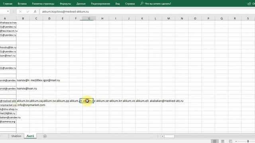255x143 pixels.
Task: Switch to the Shablon sheet tab
Action: point(16,136)
